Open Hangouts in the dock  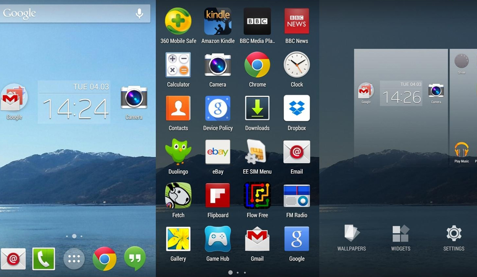point(135,259)
